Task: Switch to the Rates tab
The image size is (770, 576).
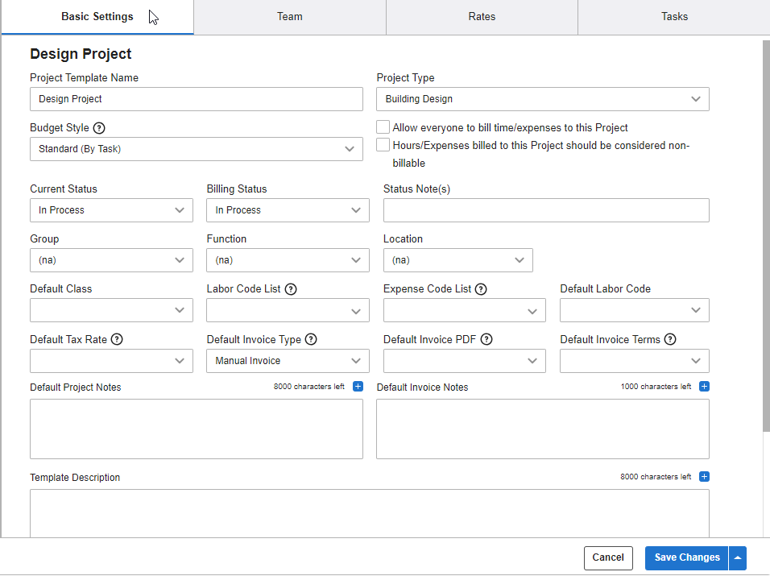Action: point(481,16)
